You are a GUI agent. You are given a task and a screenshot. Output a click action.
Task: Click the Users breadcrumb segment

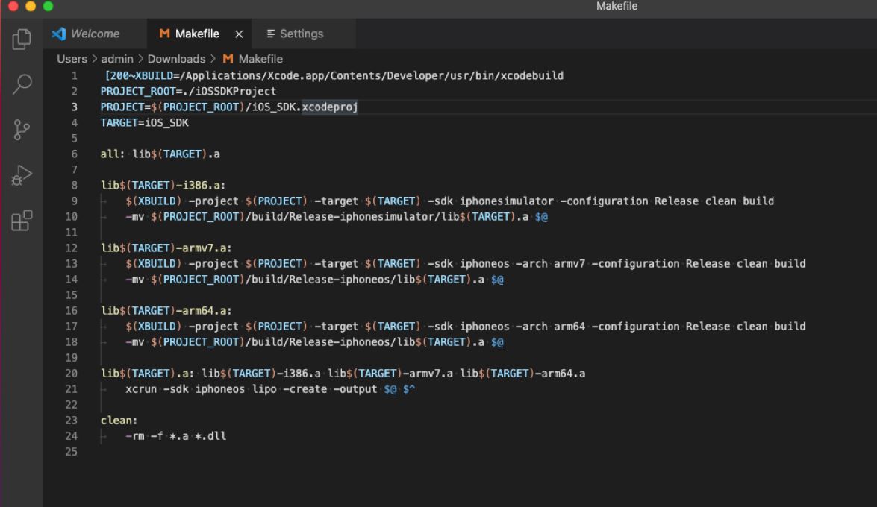72,59
